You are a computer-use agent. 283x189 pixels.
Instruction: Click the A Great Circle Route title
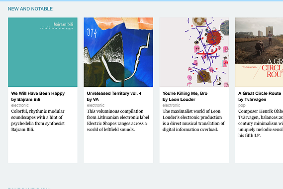tap(260, 93)
